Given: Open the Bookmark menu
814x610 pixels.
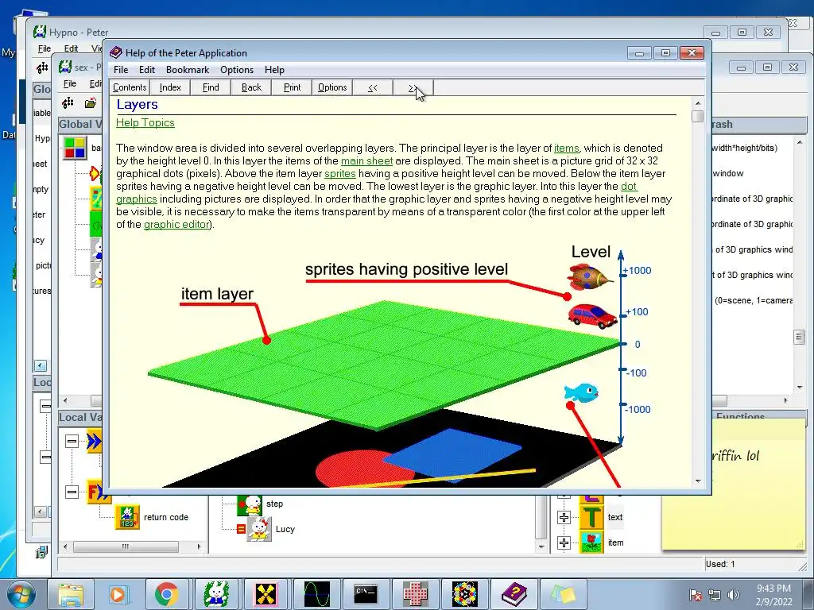Looking at the screenshot, I should [x=188, y=70].
